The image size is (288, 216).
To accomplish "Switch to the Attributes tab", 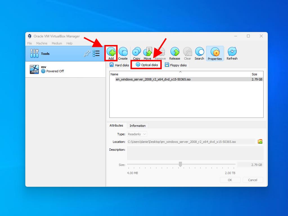I will [116, 125].
